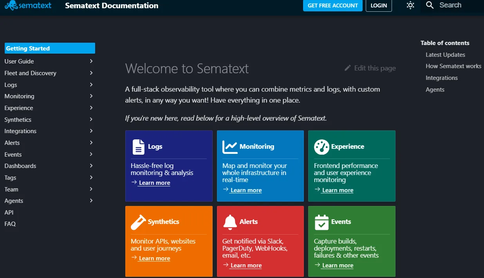Expand the Dashboards sidebar chevron
This screenshot has width=484, height=278.
pos(91,166)
